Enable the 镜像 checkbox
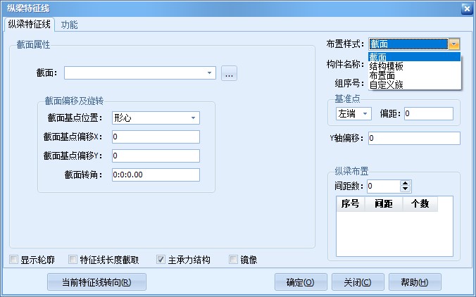 click(234, 260)
